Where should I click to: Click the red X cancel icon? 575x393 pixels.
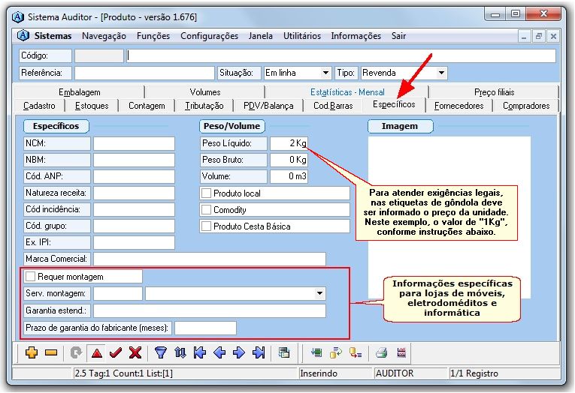pyautogui.click(x=135, y=352)
